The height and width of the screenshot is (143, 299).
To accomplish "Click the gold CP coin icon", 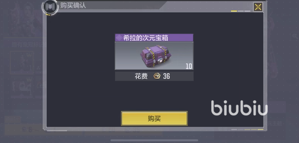I will (157, 76).
